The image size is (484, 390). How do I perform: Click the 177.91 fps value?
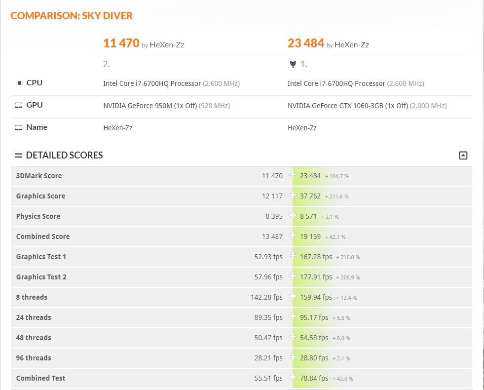click(x=316, y=277)
